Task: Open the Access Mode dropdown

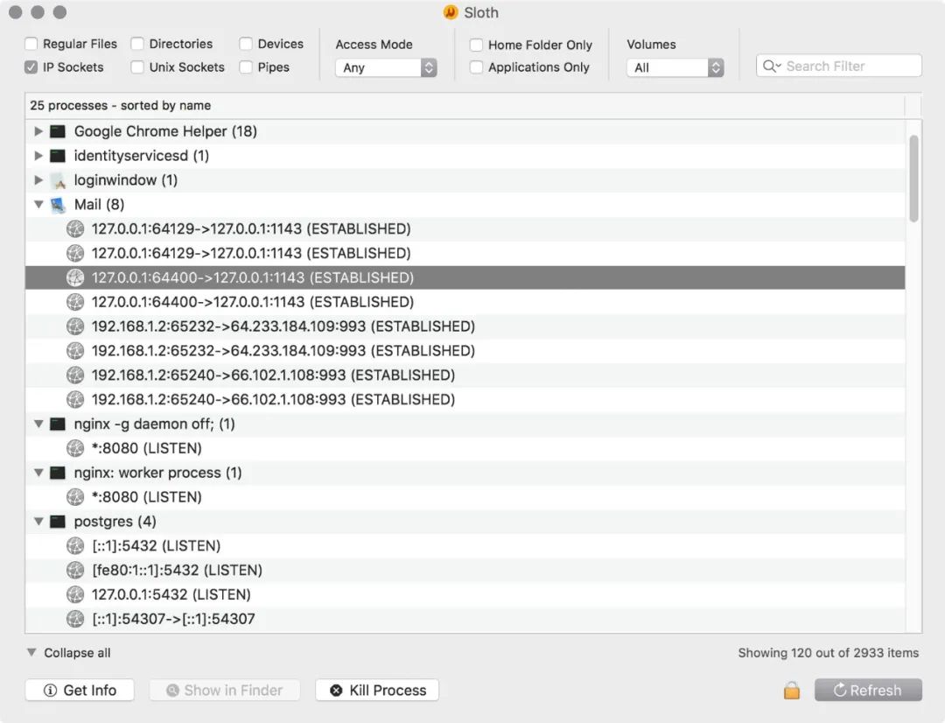Action: click(x=385, y=67)
